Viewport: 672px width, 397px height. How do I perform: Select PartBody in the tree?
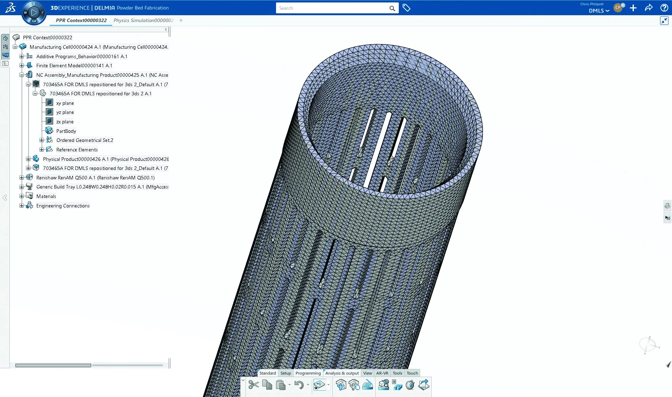click(66, 131)
